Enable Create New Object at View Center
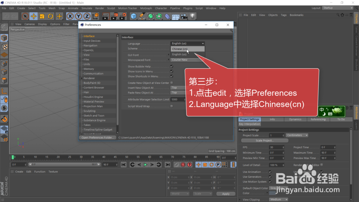 pyautogui.click(x=172, y=83)
